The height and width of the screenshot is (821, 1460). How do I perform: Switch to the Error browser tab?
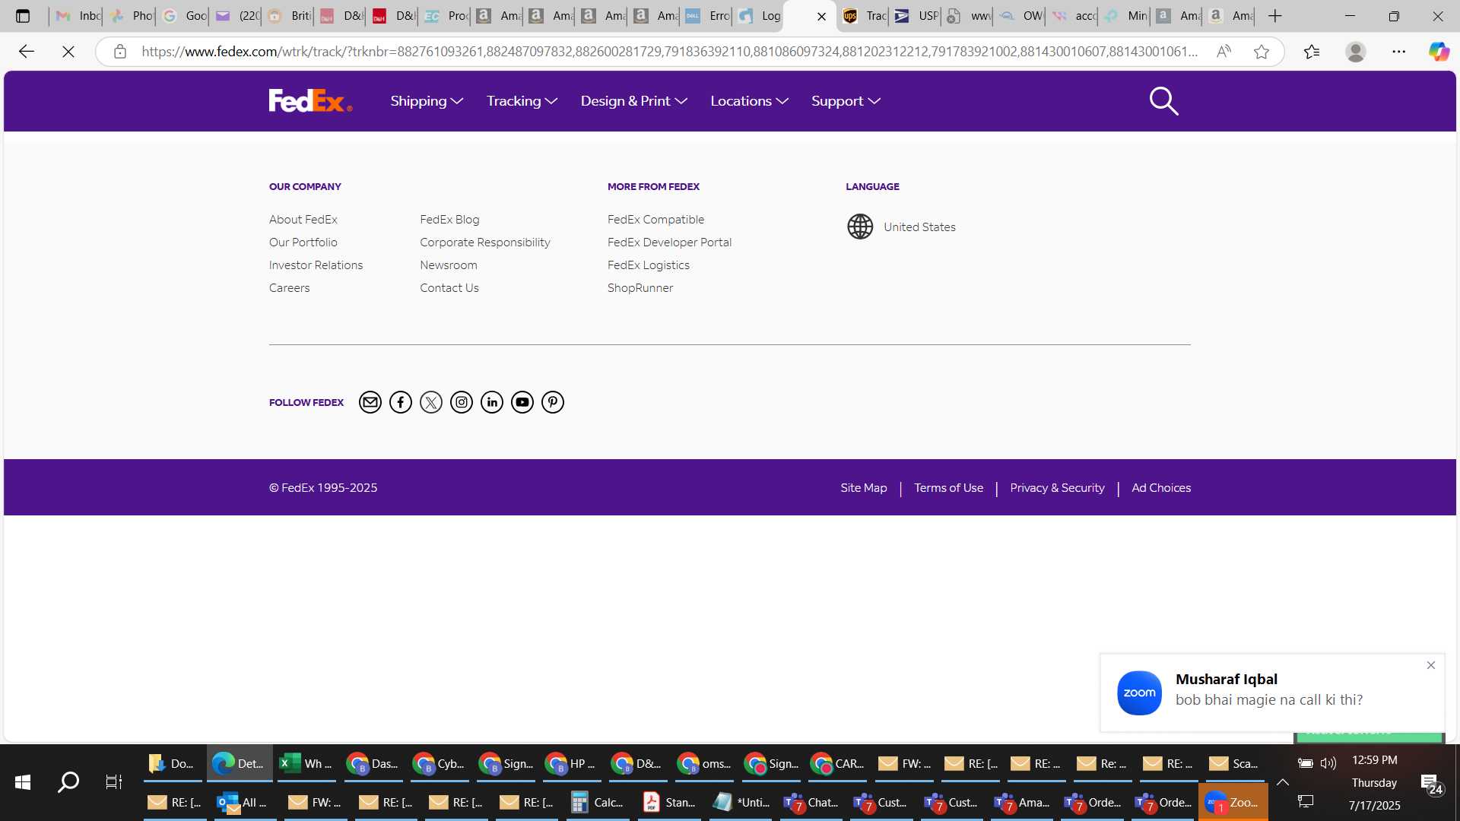[706, 16]
